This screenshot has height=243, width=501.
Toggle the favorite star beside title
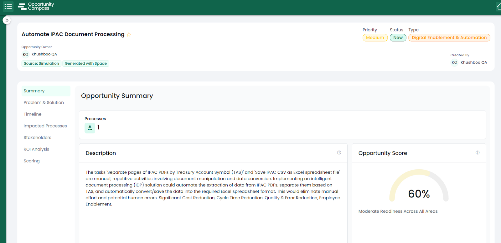tap(129, 35)
